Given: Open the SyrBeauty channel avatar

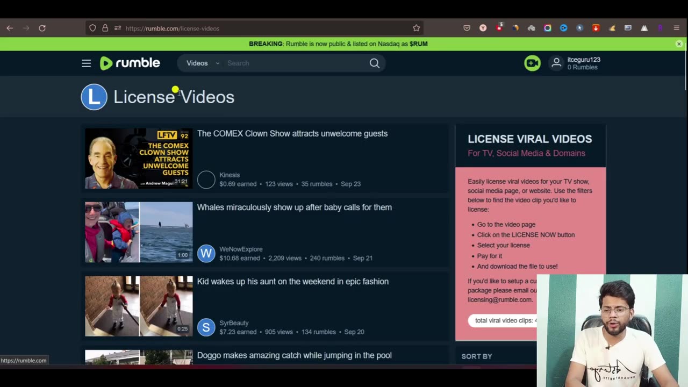Looking at the screenshot, I should 206,327.
